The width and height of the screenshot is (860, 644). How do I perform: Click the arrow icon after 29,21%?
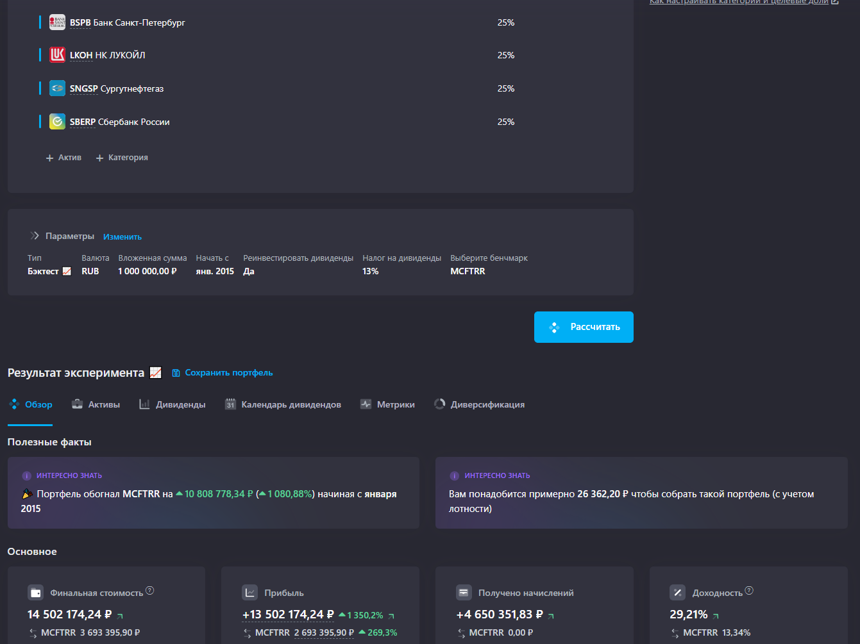(x=716, y=616)
